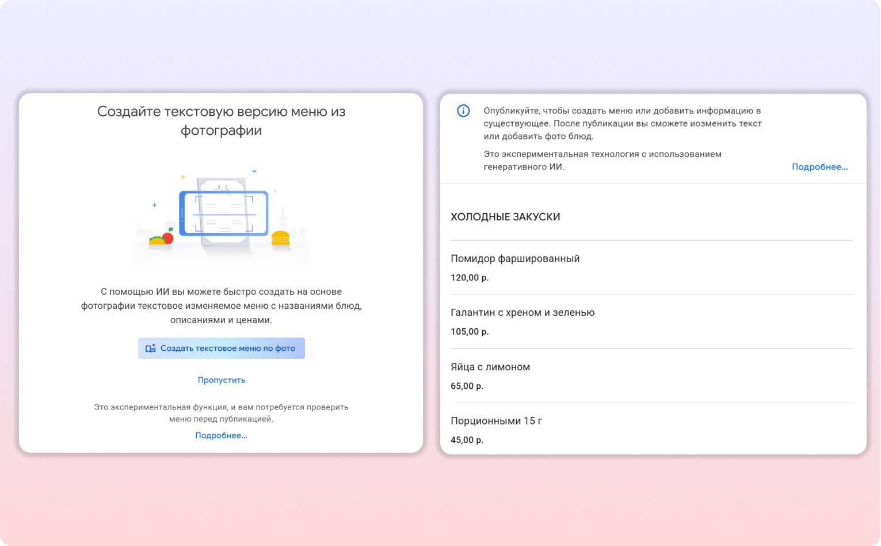Viewport: 881px width, 546px height.
Task: Click the 'Опубликуйте, чтобы создать меню' notice text
Action: (x=623, y=123)
